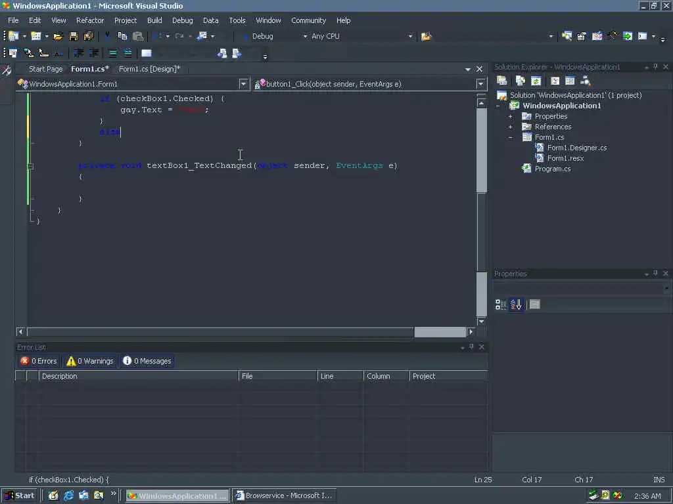This screenshot has height=504, width=673.
Task: Click the Refresh icon in Solution Explorer
Action: pos(536,81)
